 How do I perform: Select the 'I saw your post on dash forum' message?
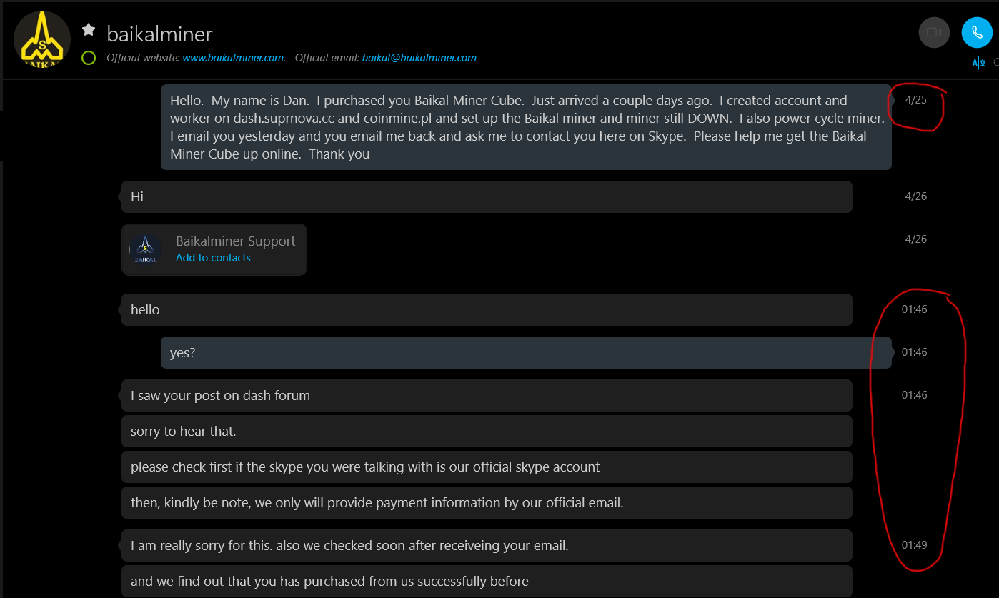487,395
